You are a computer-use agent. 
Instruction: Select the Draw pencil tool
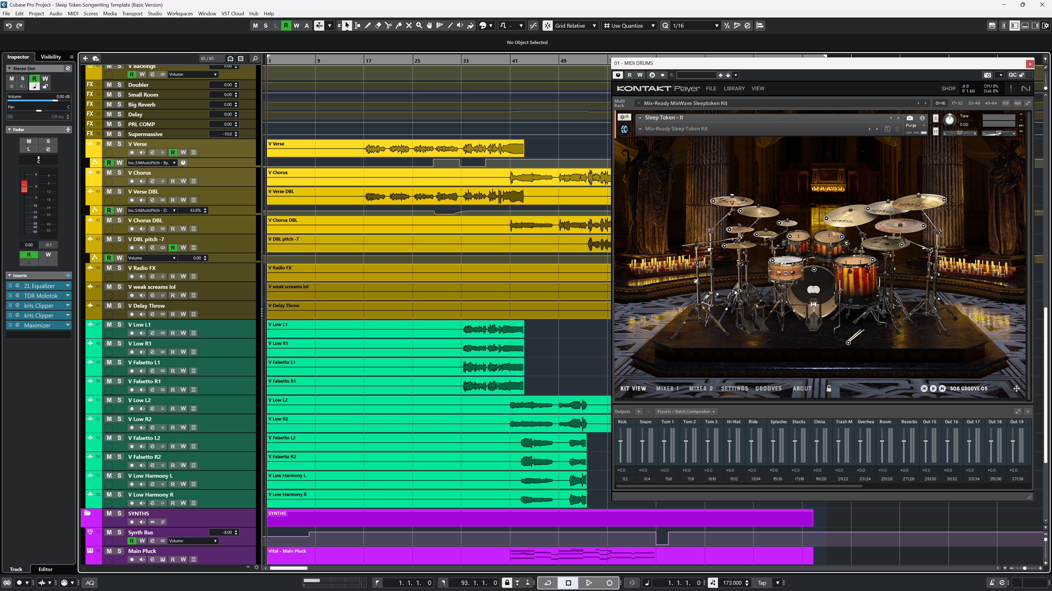point(367,26)
